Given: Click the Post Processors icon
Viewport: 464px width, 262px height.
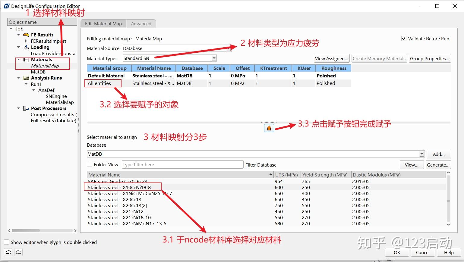Looking at the screenshot, I should 25,108.
